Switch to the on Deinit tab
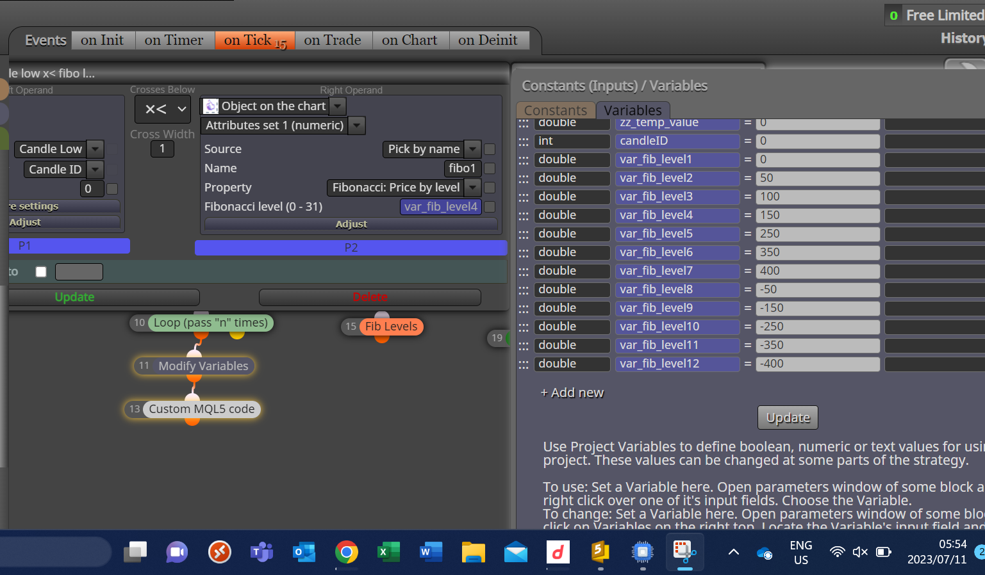The height and width of the screenshot is (575, 985). [x=488, y=40]
